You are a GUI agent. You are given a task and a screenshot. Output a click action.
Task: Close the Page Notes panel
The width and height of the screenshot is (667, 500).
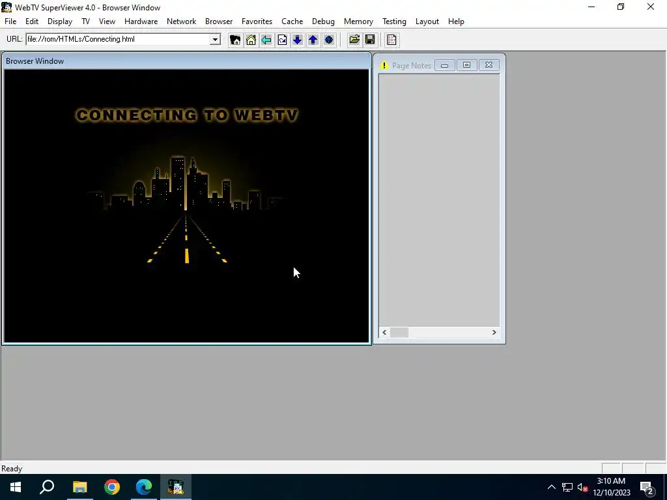pos(489,65)
